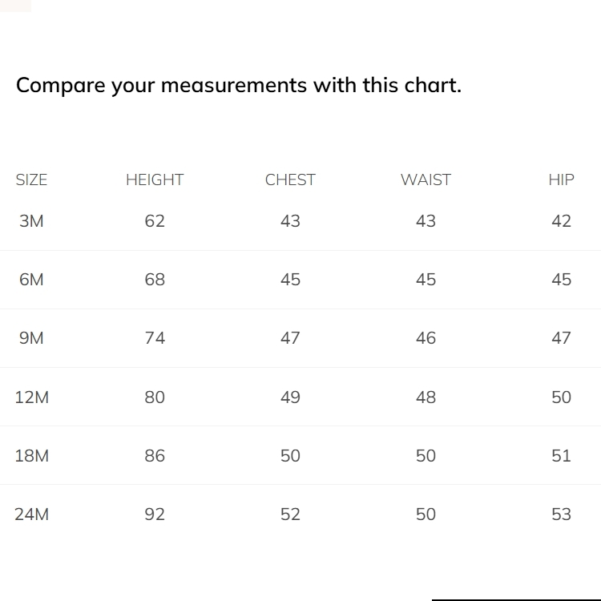The image size is (601, 601).
Task: Click the "Compare your measurements" heading text
Action: point(238,85)
